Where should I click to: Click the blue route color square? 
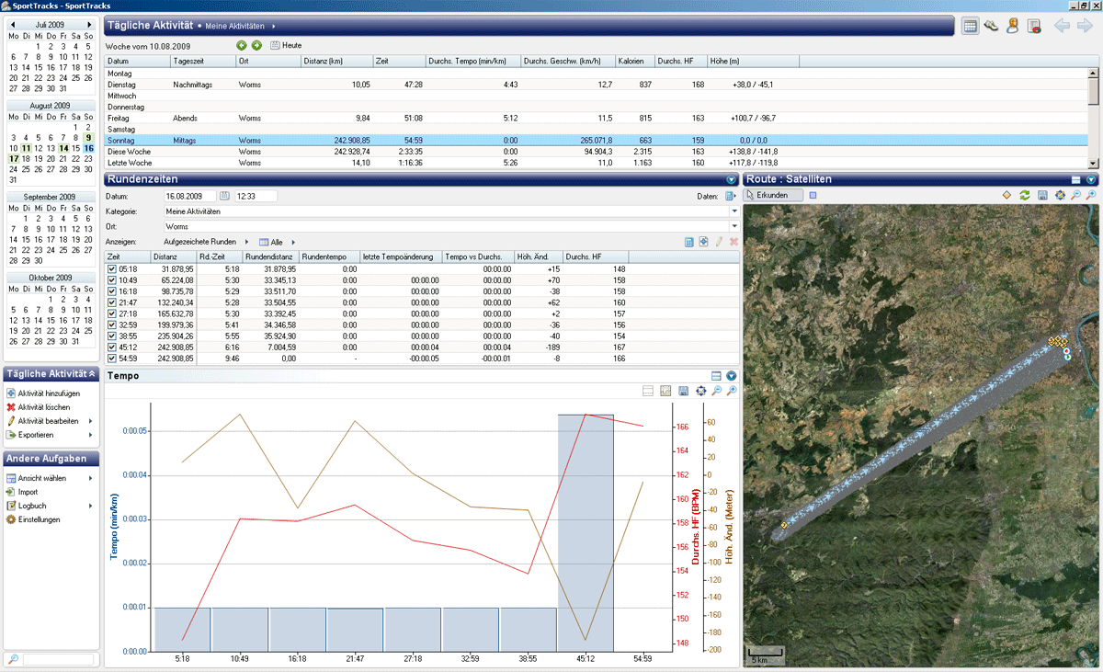point(813,195)
